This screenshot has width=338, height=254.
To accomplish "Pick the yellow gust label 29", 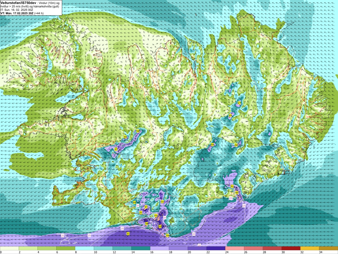I will 230,115.
